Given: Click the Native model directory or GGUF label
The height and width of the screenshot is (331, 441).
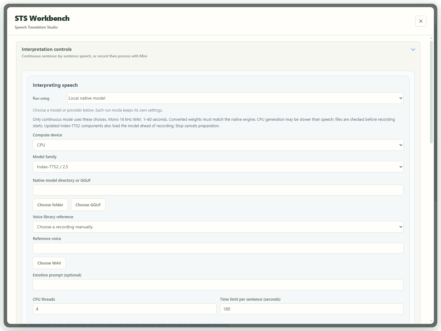Looking at the screenshot, I should [x=62, y=181].
